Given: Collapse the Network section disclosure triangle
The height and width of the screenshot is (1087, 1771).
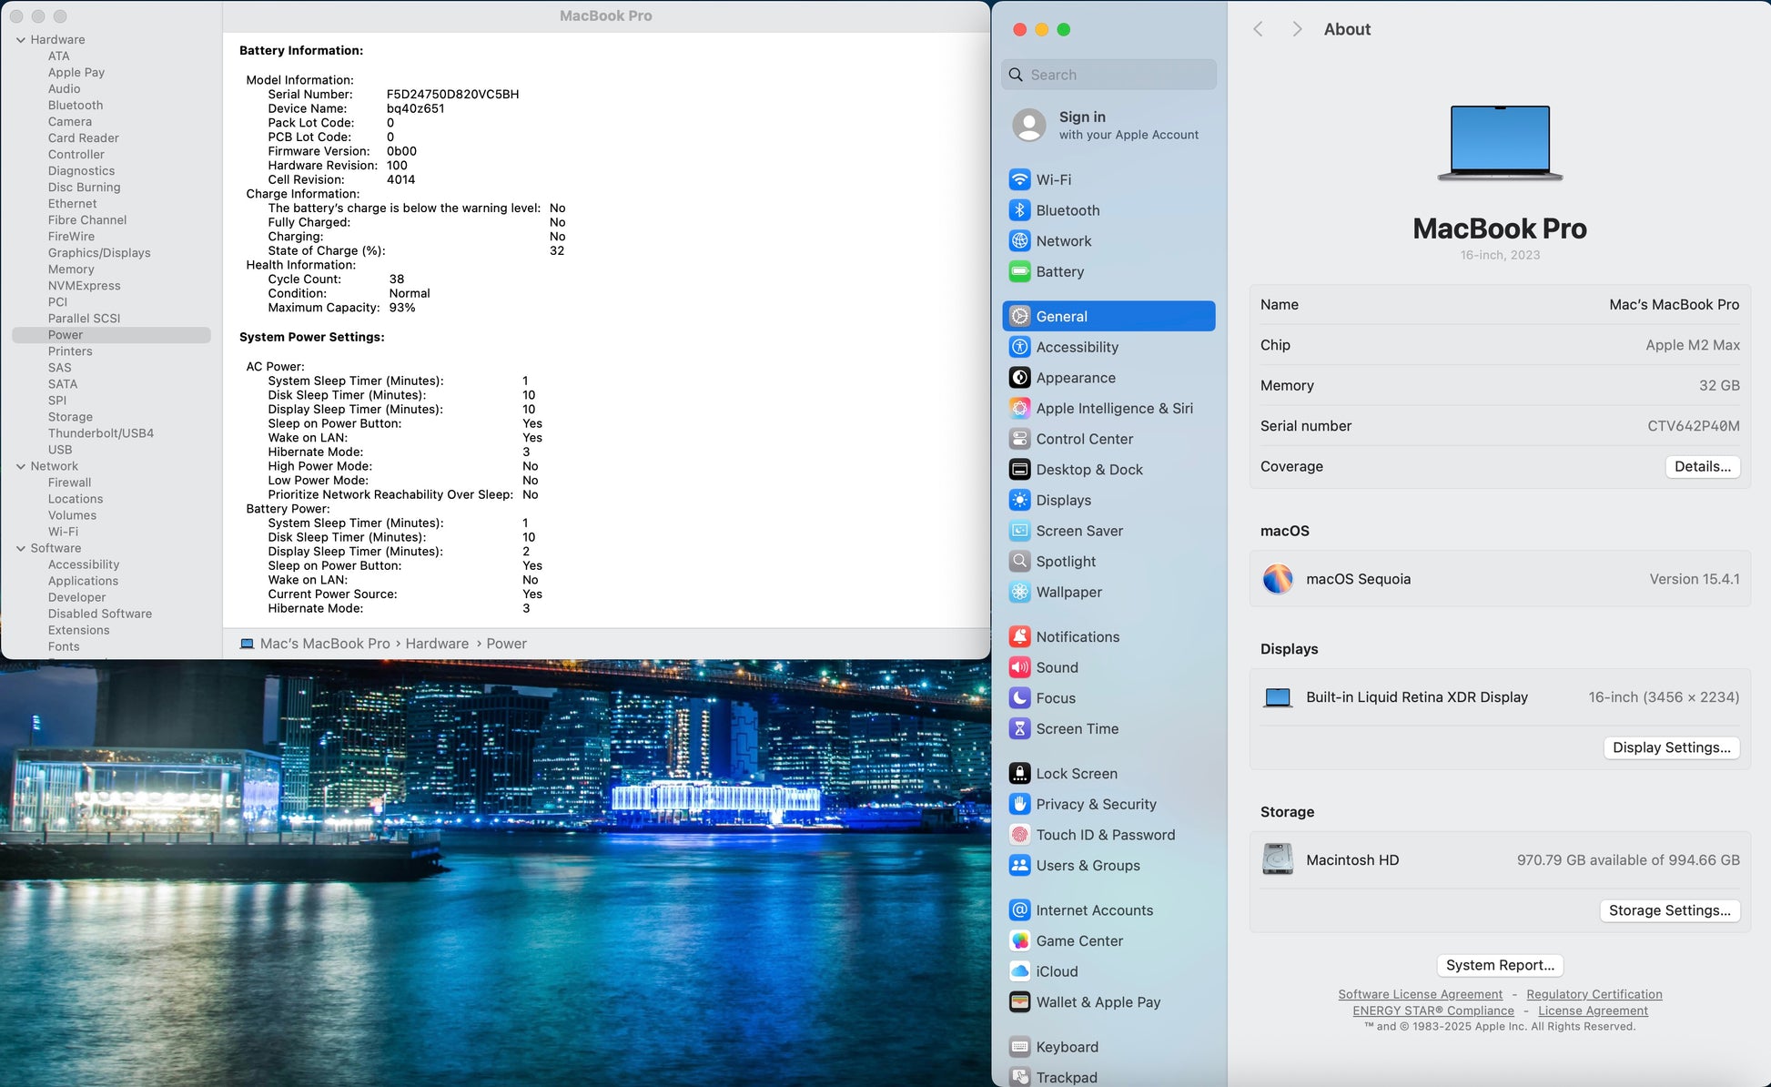Looking at the screenshot, I should pos(20,466).
